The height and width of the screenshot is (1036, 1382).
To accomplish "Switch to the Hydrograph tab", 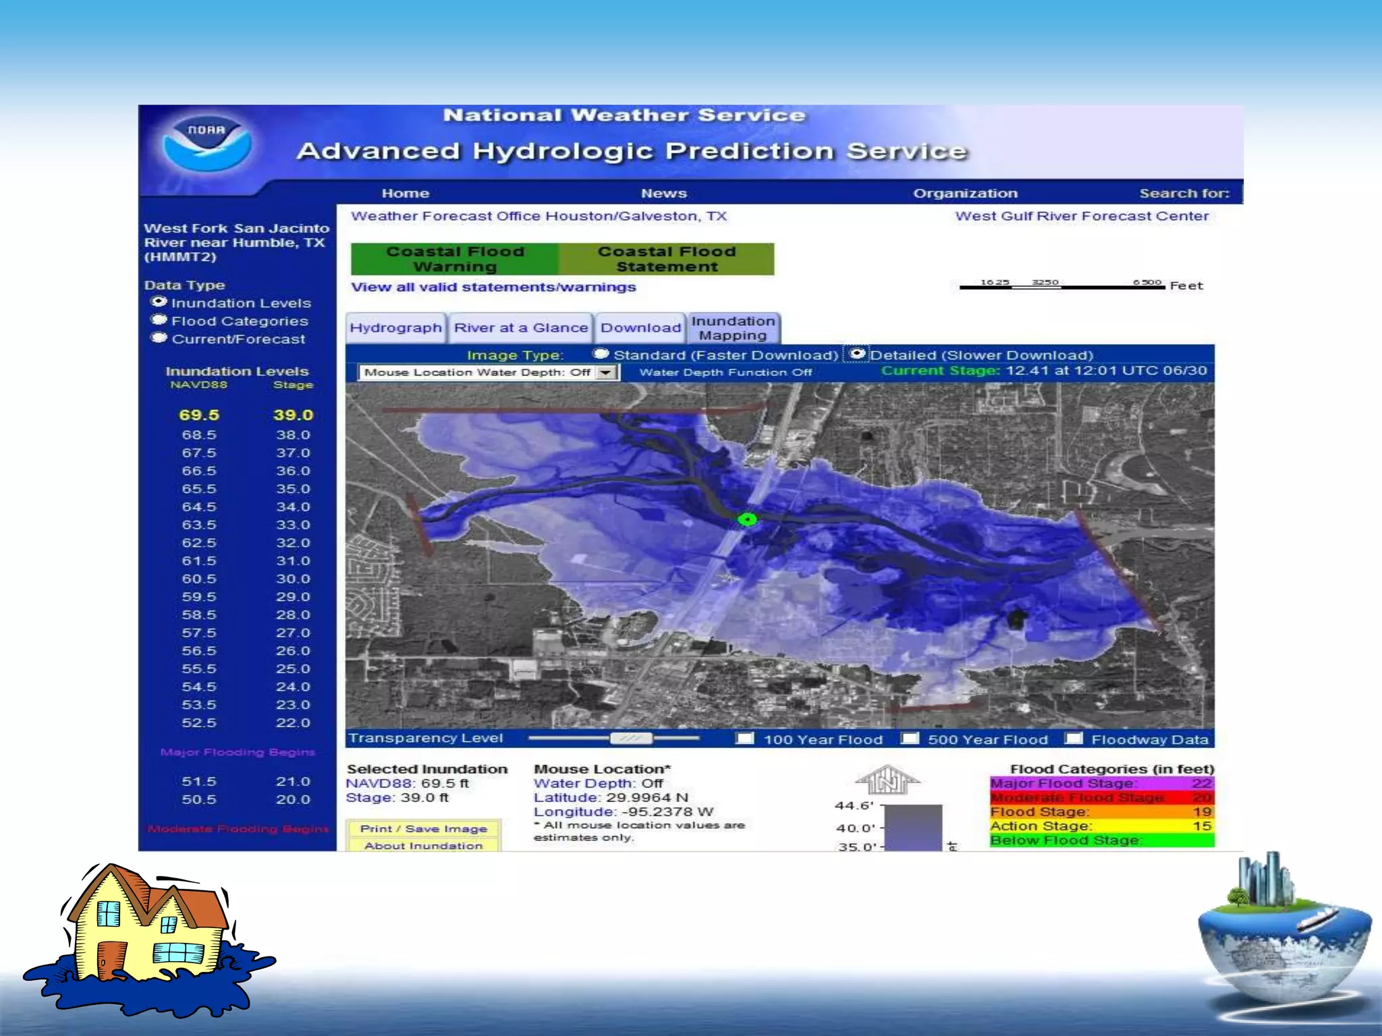I will (395, 328).
